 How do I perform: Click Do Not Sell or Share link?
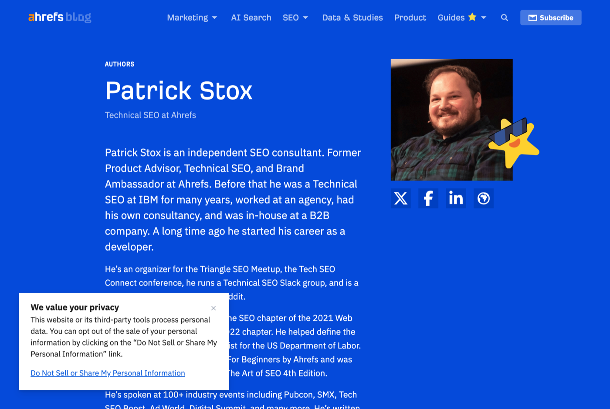108,373
